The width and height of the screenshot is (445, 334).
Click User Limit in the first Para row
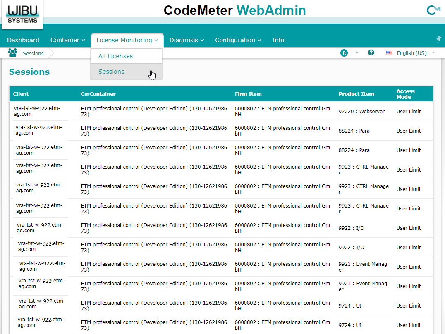tap(408, 131)
